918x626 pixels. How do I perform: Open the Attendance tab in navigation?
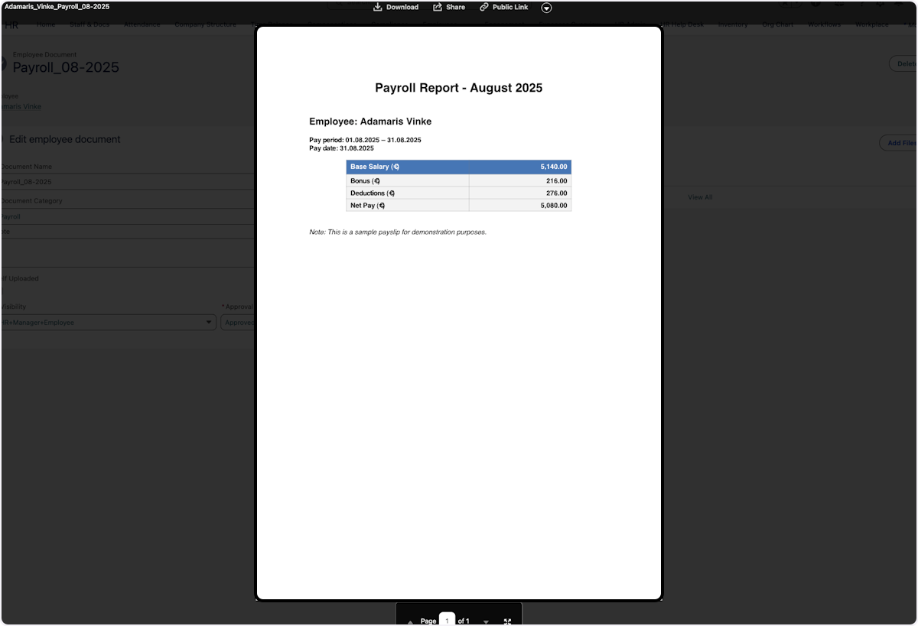[142, 24]
